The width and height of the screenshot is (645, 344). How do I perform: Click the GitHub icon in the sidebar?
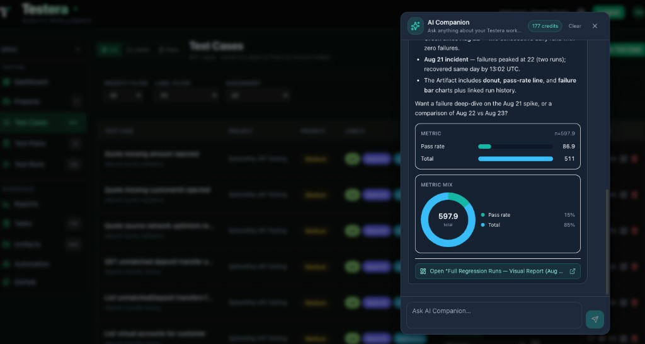(x=6, y=282)
